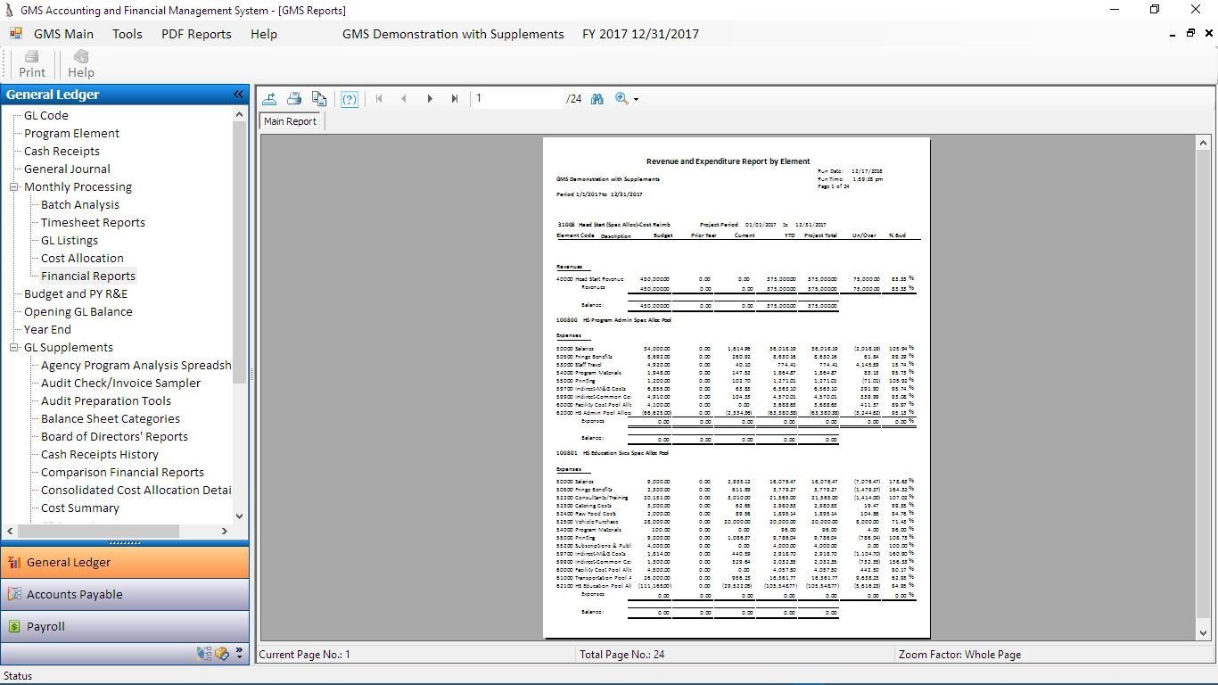This screenshot has width=1218, height=685.
Task: Go to the first page of report
Action: 379,99
